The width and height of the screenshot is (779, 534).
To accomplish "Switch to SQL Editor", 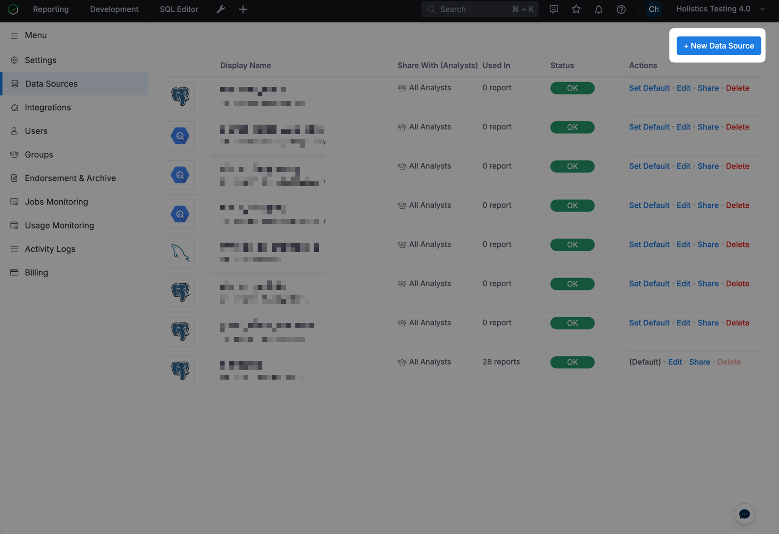I will pyautogui.click(x=179, y=9).
